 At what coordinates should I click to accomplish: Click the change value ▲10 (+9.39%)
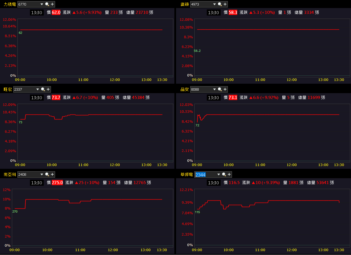[266, 183]
